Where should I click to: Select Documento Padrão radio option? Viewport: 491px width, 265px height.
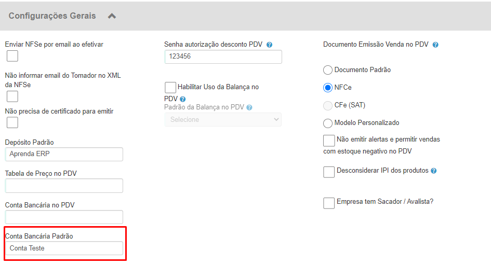point(327,69)
